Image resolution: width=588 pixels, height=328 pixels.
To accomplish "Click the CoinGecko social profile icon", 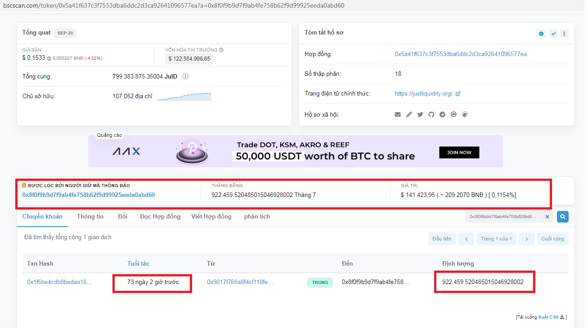I will pos(465,114).
